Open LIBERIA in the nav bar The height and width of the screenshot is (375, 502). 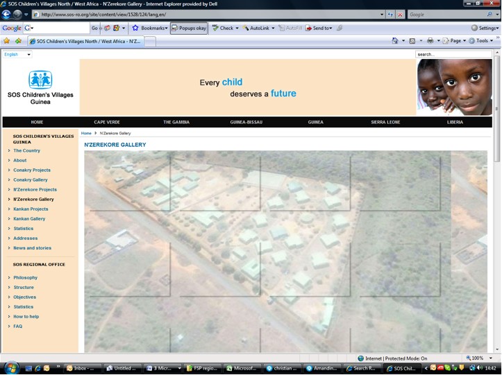[x=455, y=122]
